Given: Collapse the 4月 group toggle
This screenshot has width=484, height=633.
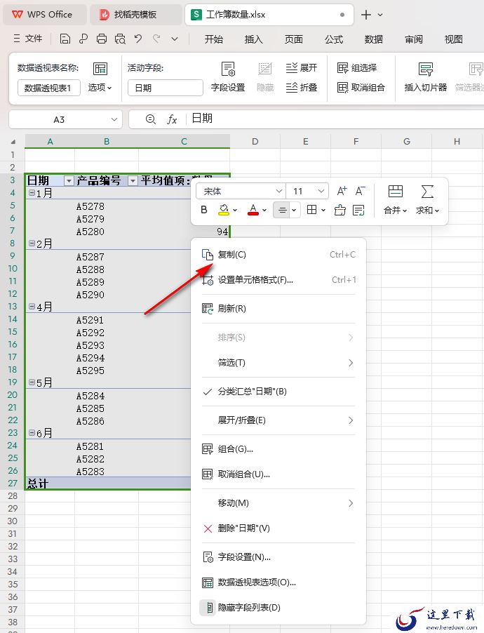Looking at the screenshot, I should (32, 307).
